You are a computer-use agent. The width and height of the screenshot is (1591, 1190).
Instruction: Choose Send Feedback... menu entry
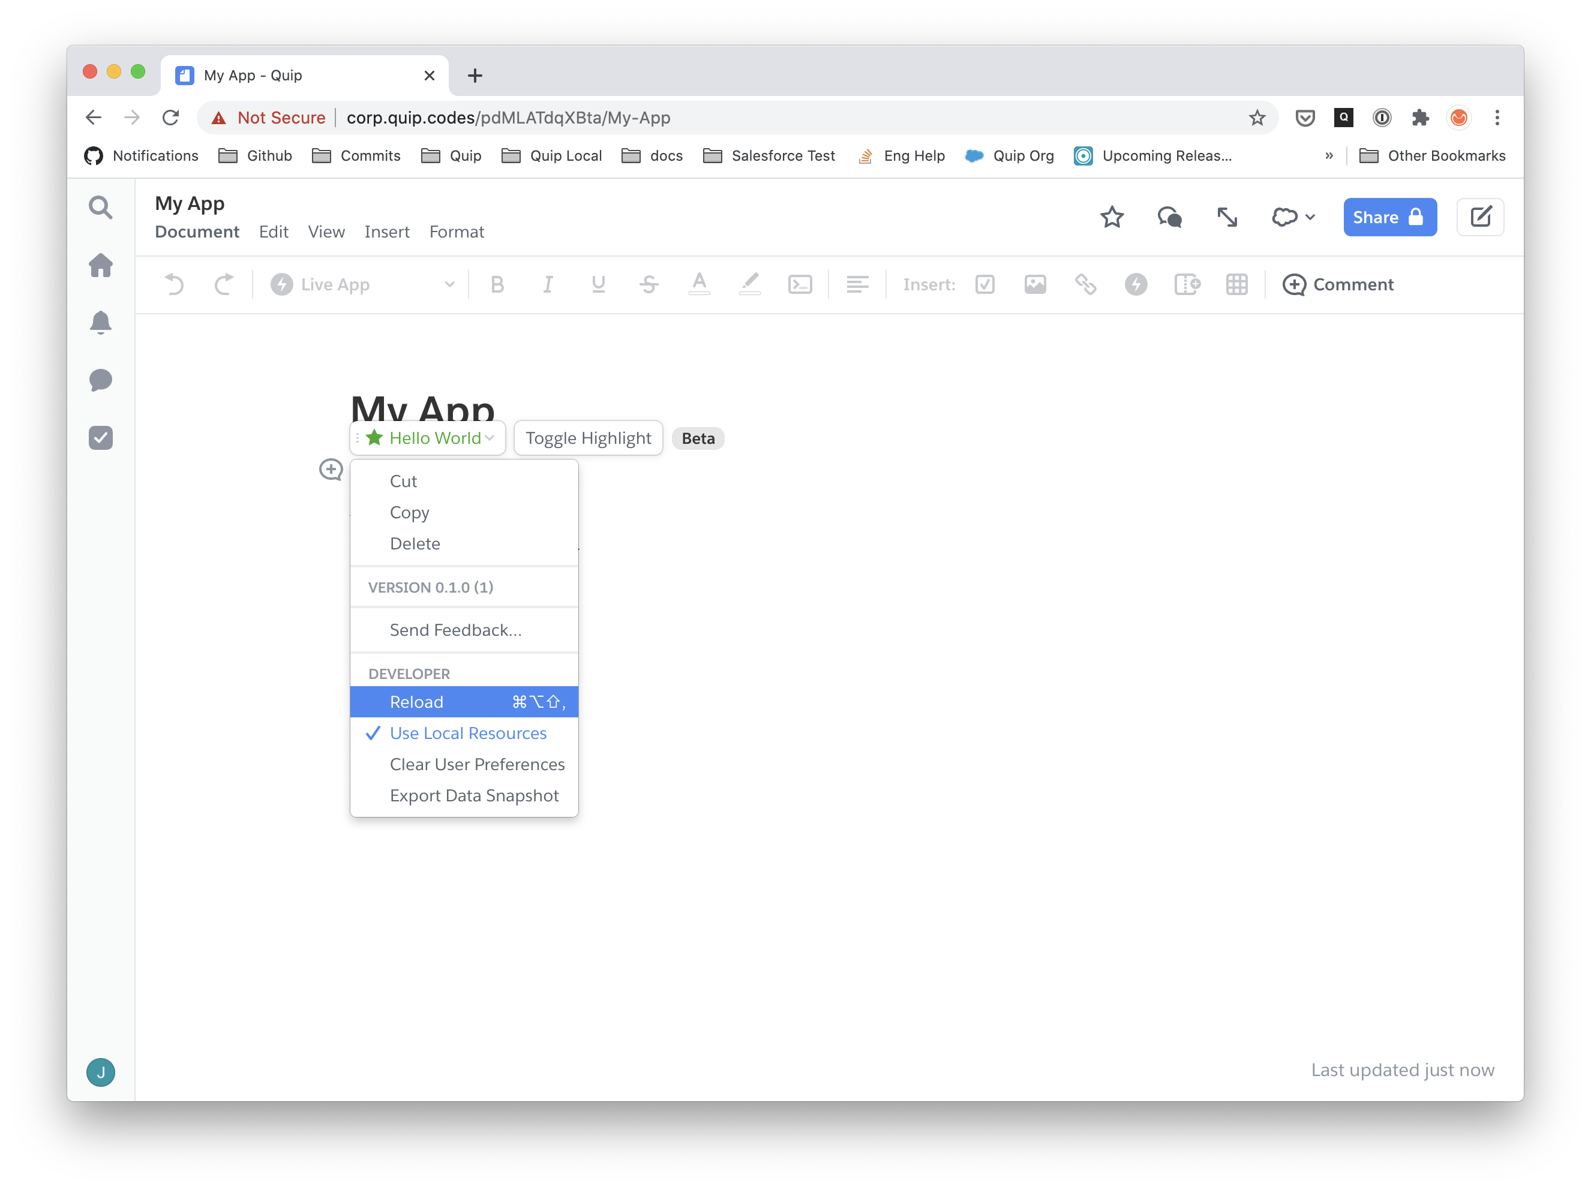point(464,630)
